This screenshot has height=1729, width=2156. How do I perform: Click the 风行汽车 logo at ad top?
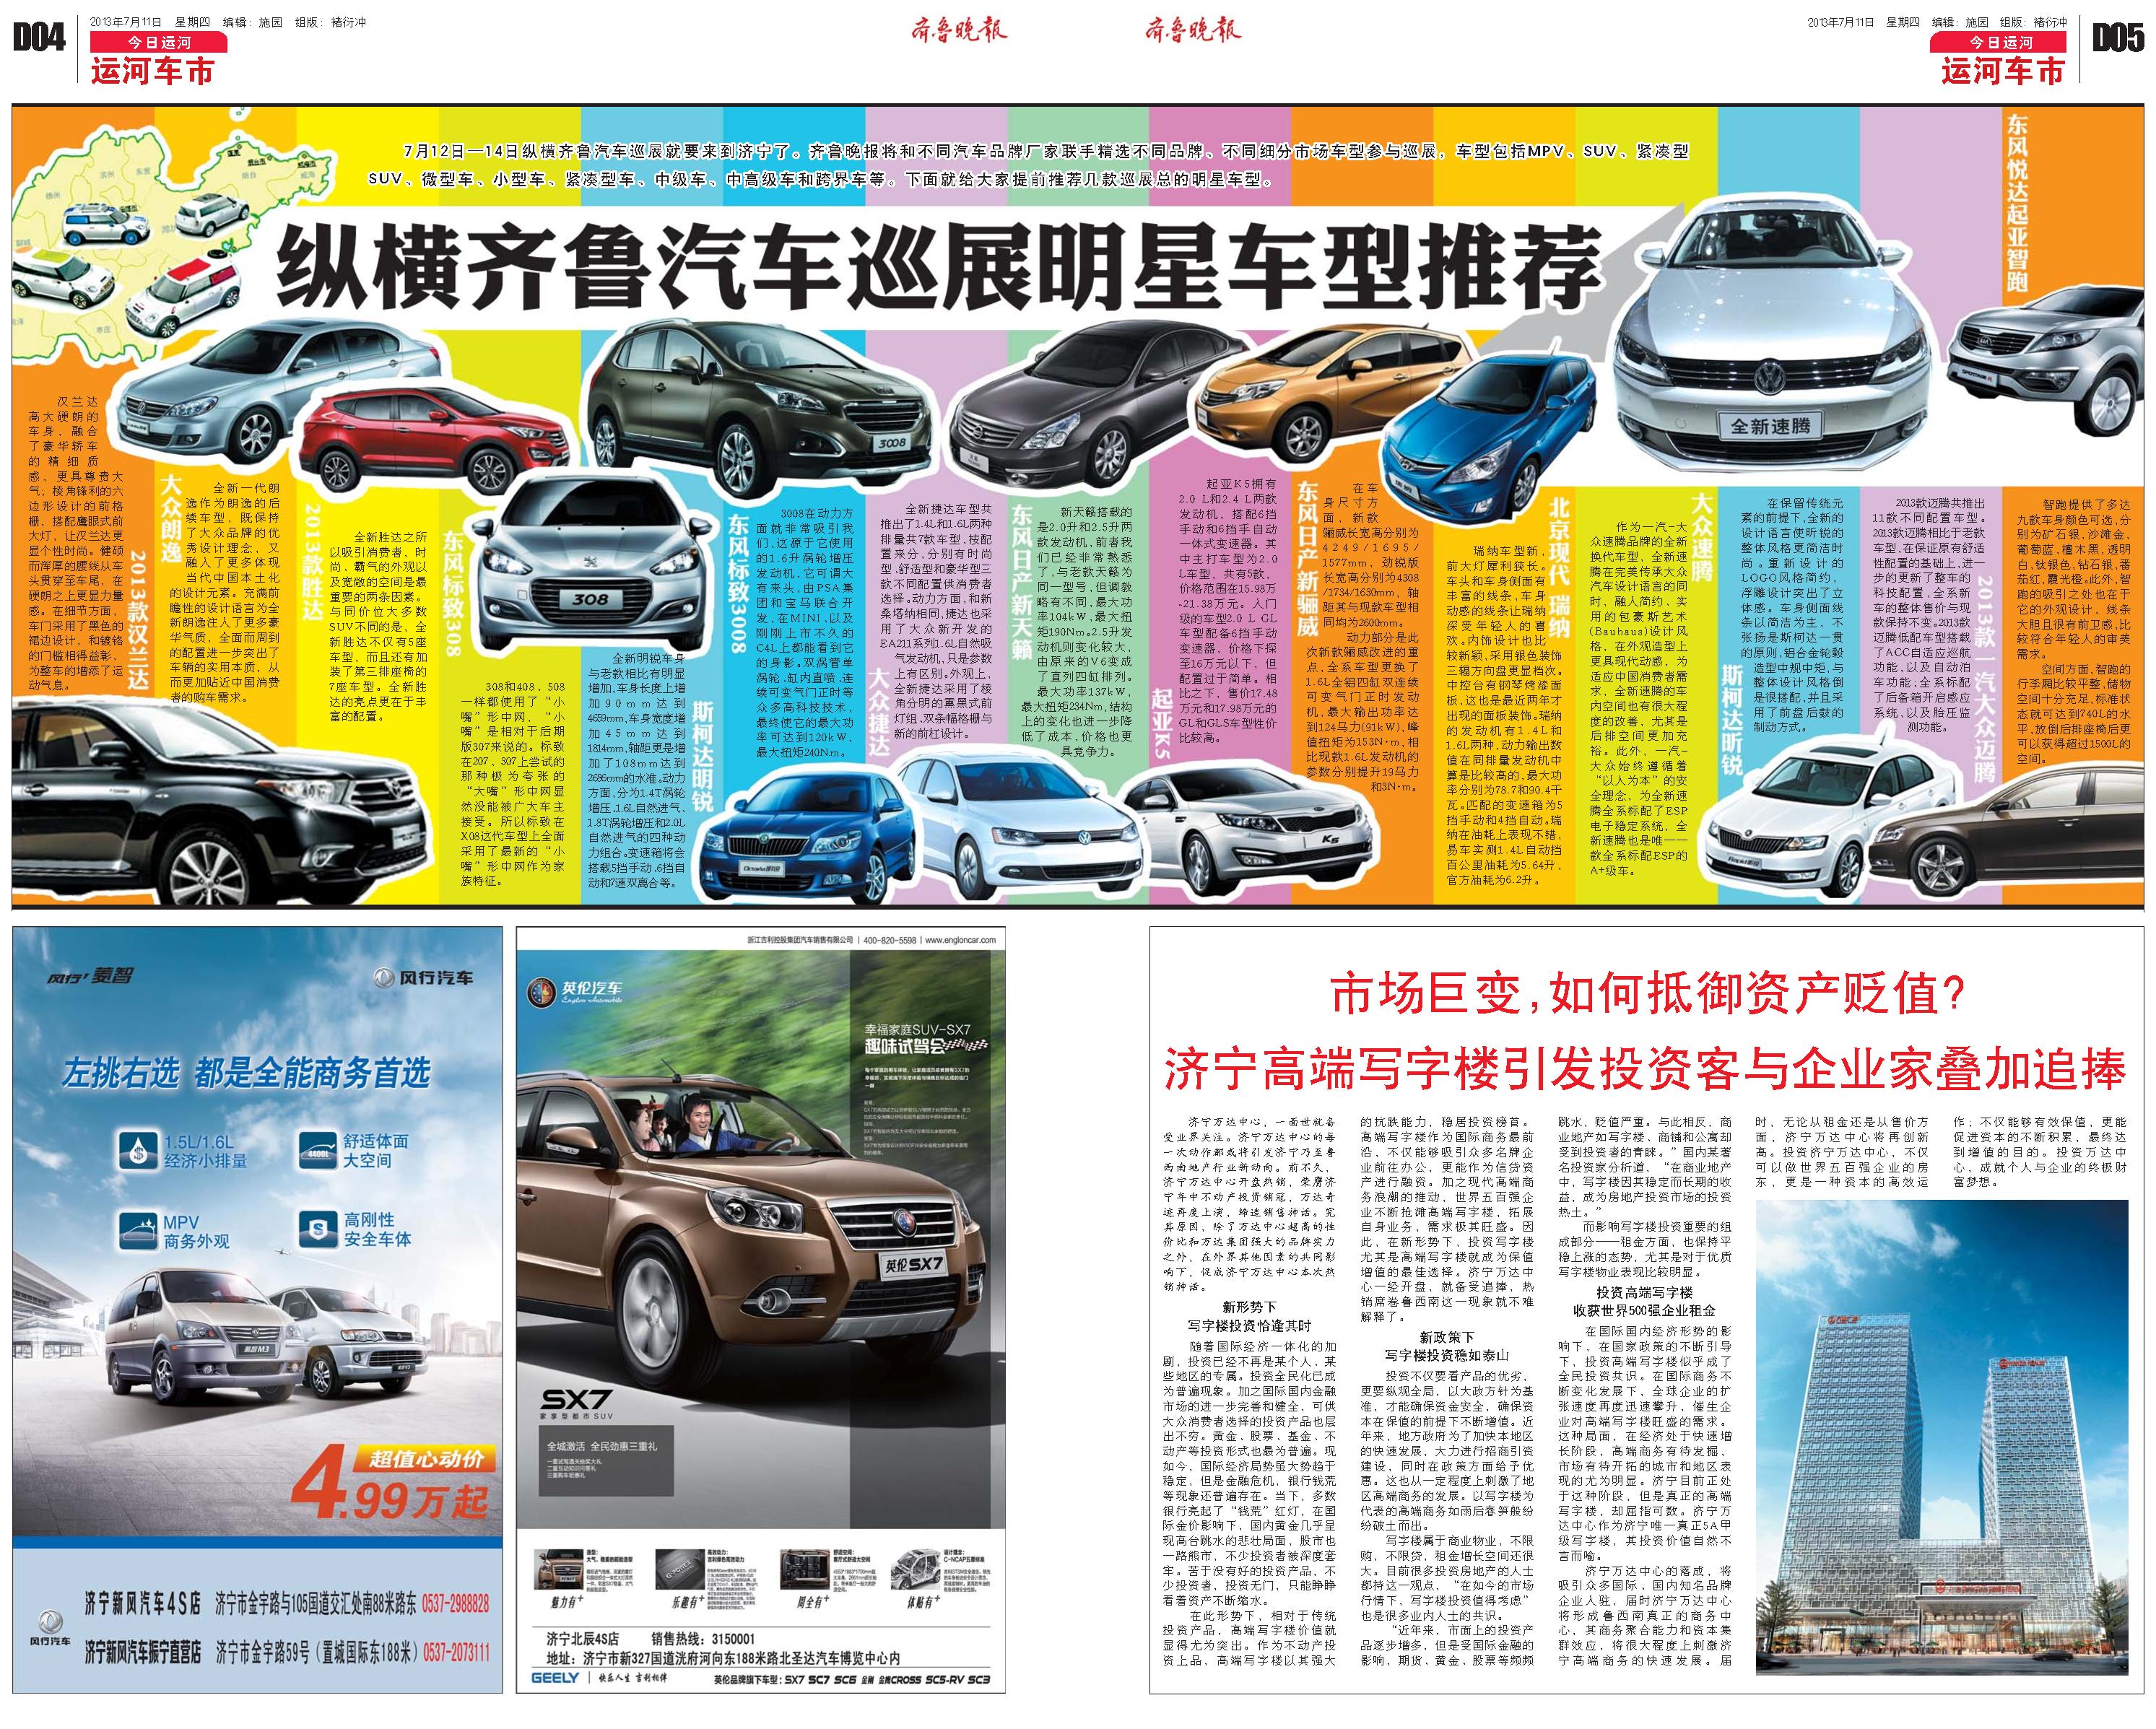pos(423,978)
